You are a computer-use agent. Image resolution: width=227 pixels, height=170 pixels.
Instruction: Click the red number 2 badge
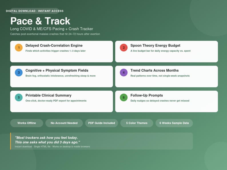pyautogui.click(x=124, y=48)
